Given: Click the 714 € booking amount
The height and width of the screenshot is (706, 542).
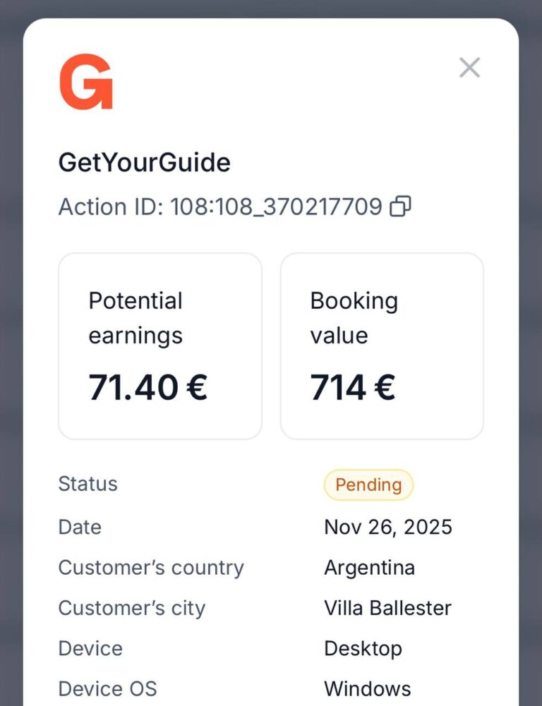Looking at the screenshot, I should [x=352, y=387].
